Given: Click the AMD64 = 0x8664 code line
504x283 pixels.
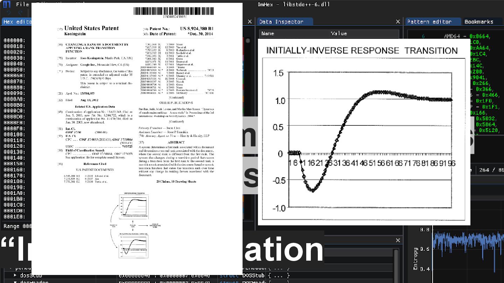Looking at the screenshot, I should click(x=467, y=36).
